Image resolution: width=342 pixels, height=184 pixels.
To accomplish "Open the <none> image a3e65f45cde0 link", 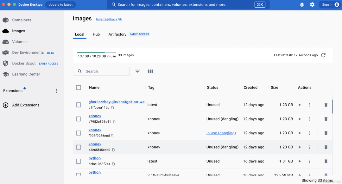I will coord(95,144).
